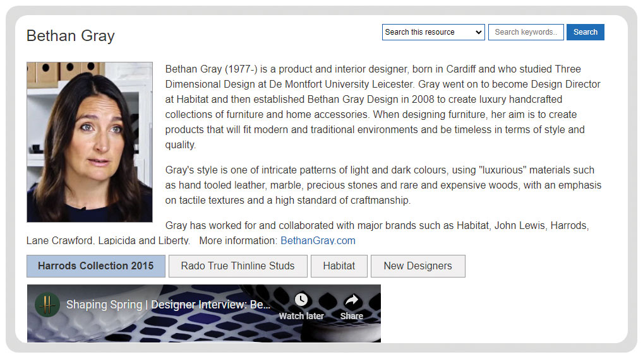Switch to the New Designers tab

click(x=418, y=266)
